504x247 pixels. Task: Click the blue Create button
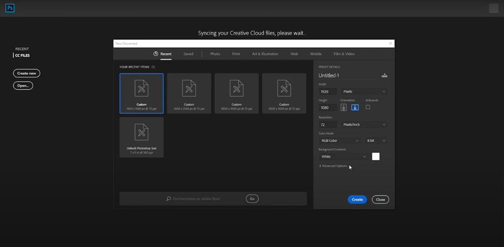(357, 199)
